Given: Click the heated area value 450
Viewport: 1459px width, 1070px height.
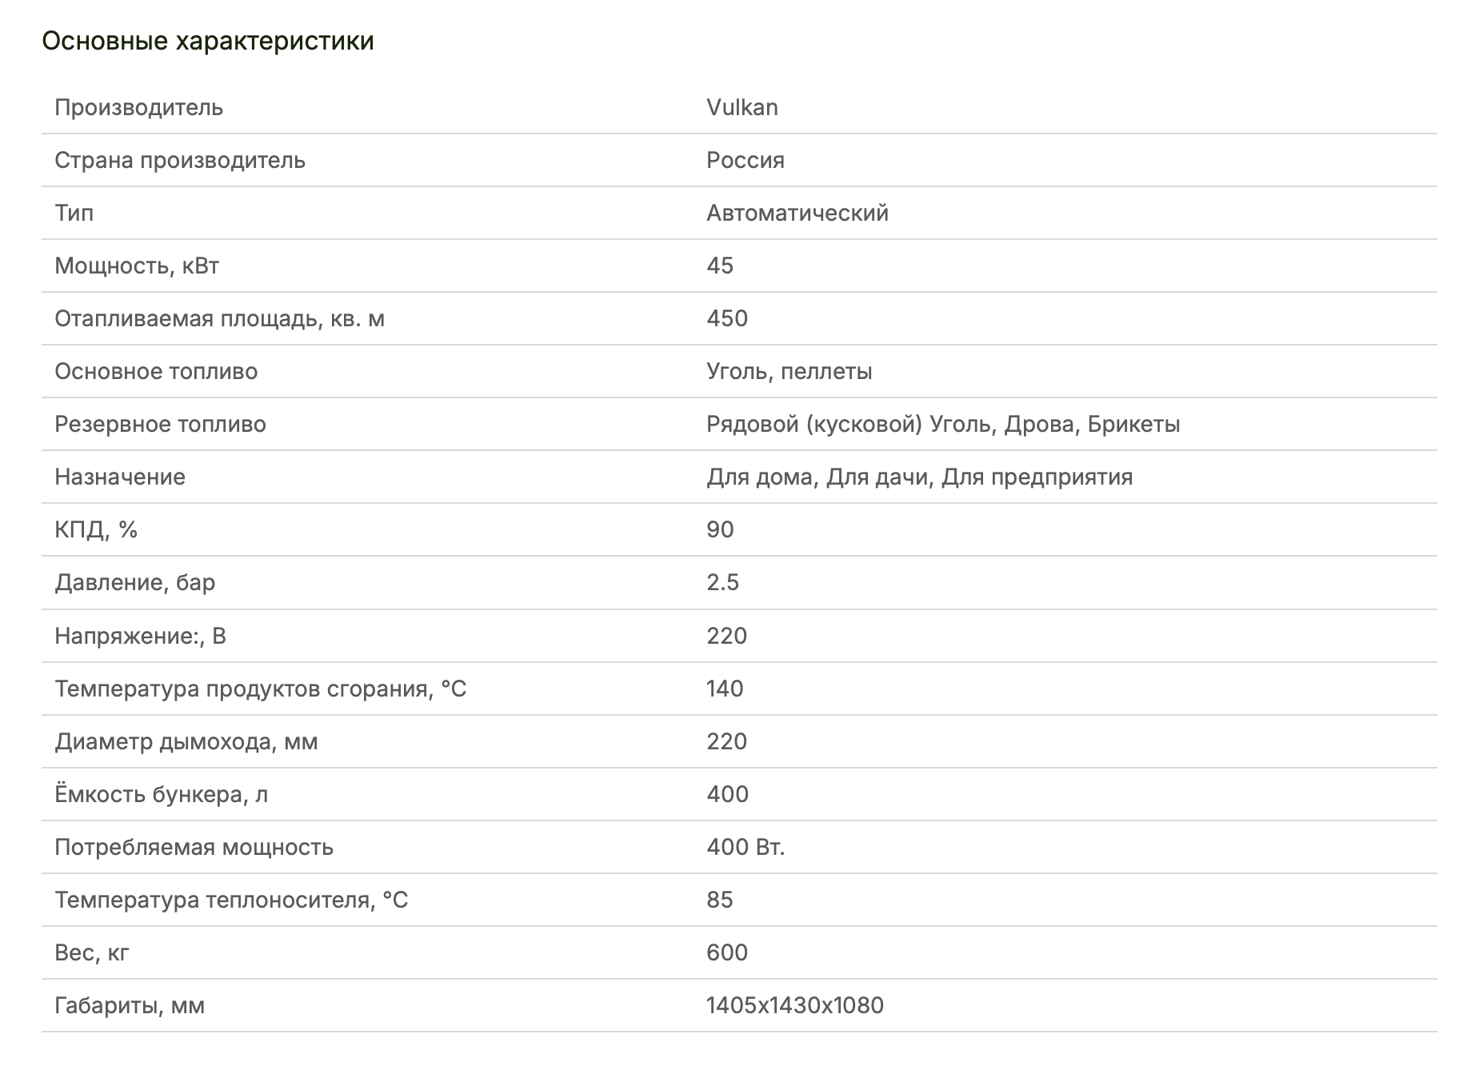Looking at the screenshot, I should tap(727, 318).
